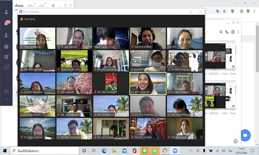
Task: Select the N1-002 participant video tile
Action: tap(111, 83)
